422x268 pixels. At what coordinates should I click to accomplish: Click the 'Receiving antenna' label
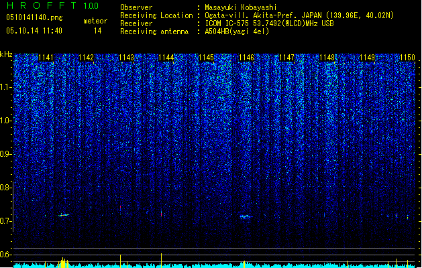tap(154, 31)
